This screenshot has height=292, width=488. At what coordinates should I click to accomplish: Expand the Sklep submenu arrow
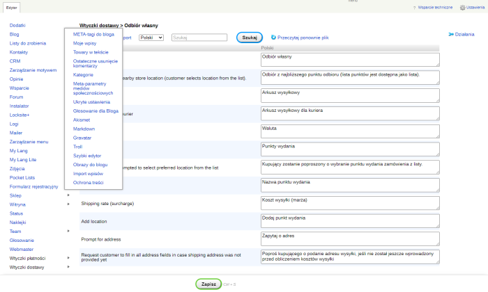tap(68, 196)
